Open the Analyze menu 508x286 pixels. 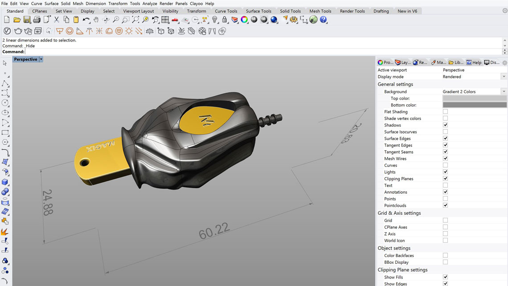(150, 4)
